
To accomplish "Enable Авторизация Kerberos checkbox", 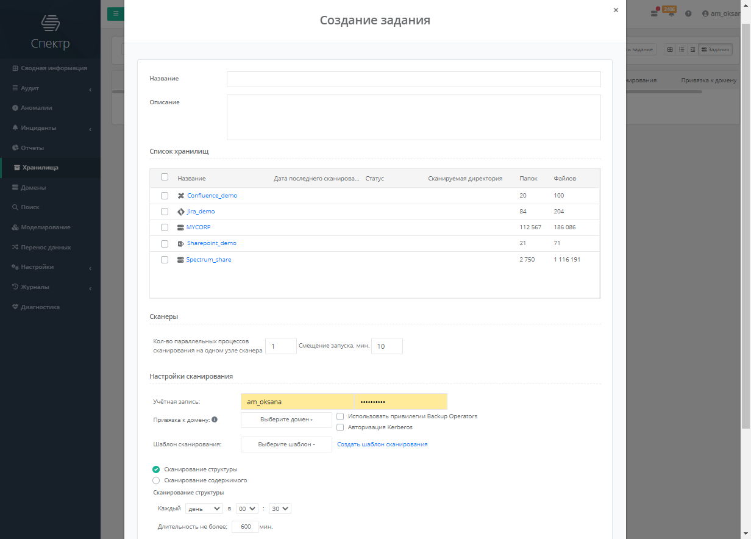I will pos(340,427).
